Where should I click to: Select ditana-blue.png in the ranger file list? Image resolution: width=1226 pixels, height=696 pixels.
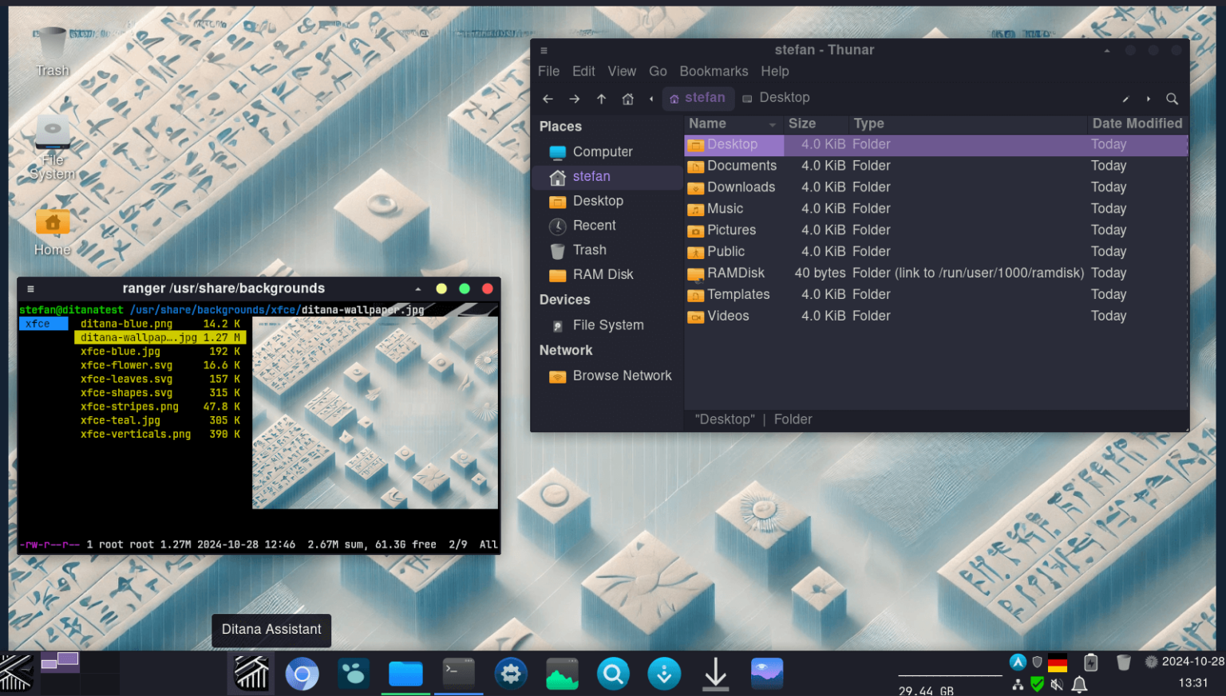125,324
